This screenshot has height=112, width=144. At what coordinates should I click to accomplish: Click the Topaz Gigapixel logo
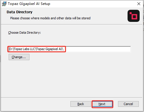tap(134, 16)
